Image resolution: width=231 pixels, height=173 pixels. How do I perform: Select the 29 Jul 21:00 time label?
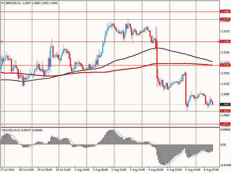point(63,170)
